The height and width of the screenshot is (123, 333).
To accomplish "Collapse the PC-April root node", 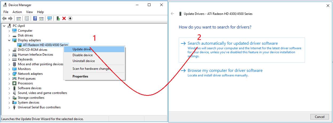I will click(4, 26).
